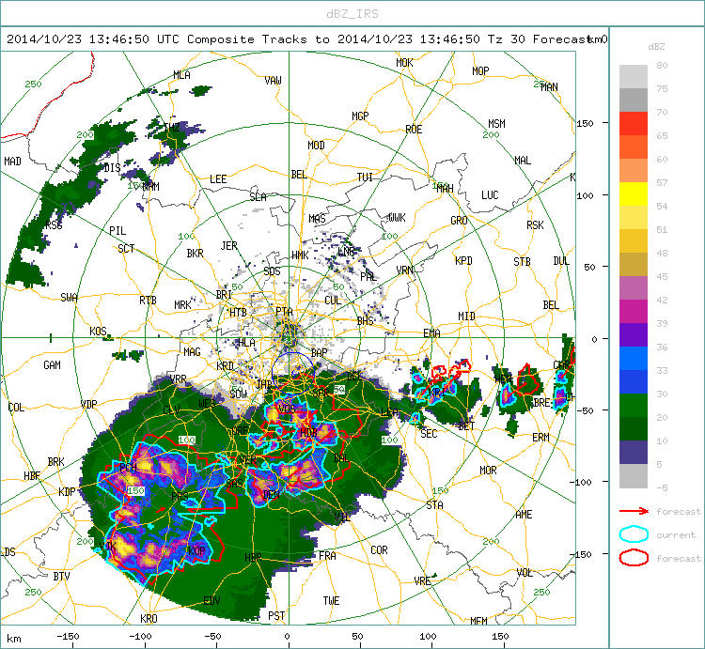This screenshot has width=705, height=649.
Task: Select the VDP station label
Action: (88, 404)
